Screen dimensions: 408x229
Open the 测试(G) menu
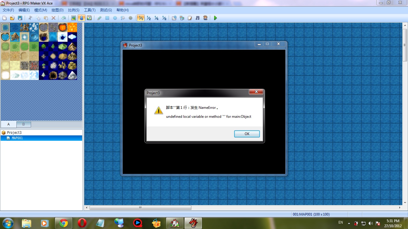tap(106, 10)
